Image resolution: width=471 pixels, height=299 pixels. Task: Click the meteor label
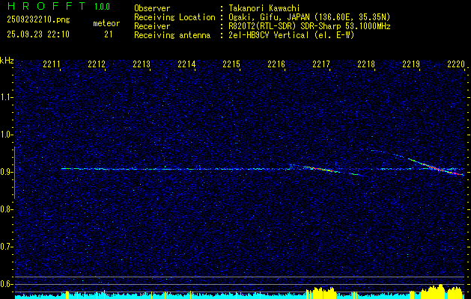coord(106,23)
